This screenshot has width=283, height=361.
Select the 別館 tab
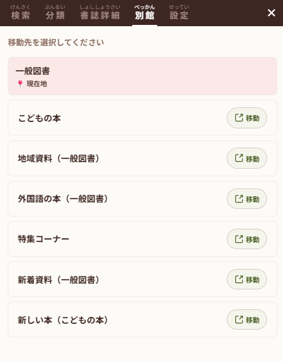[x=144, y=13]
